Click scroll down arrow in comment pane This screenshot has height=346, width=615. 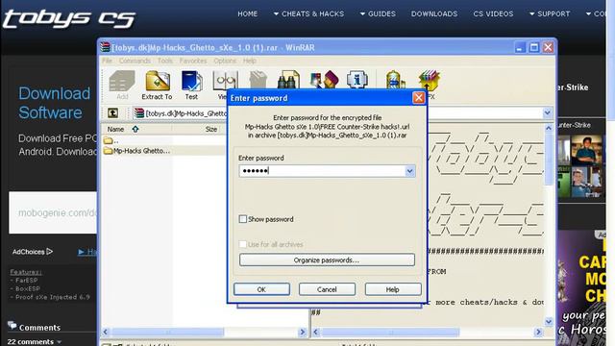549,321
